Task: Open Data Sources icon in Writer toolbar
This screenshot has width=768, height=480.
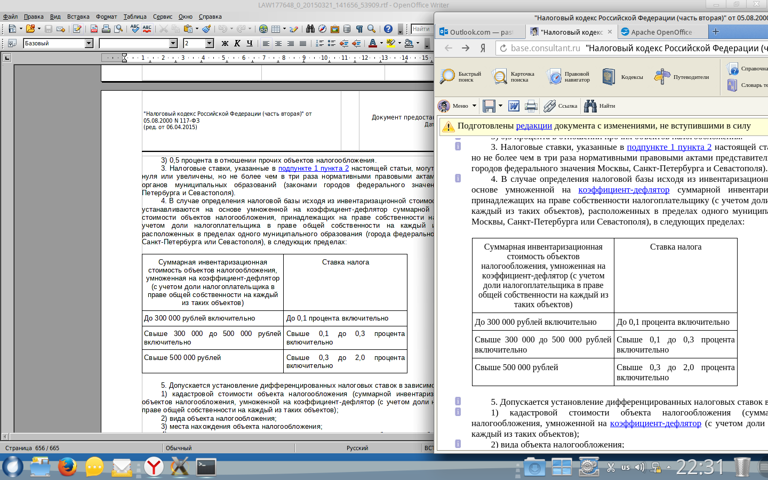Action: coord(347,29)
